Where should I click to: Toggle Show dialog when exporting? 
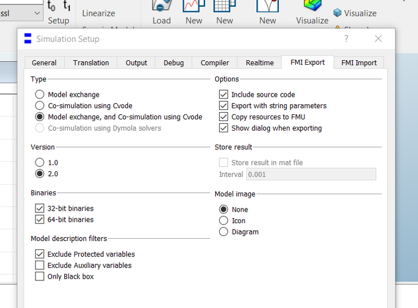tap(224, 128)
